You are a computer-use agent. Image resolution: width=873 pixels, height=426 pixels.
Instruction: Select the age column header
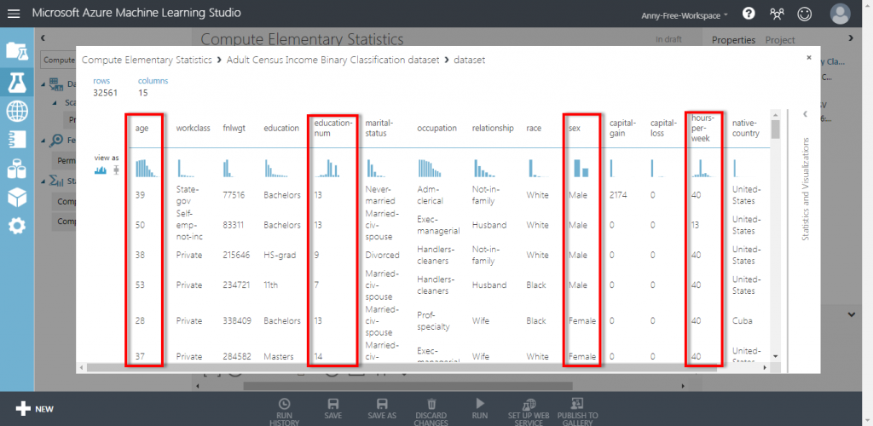(x=142, y=128)
